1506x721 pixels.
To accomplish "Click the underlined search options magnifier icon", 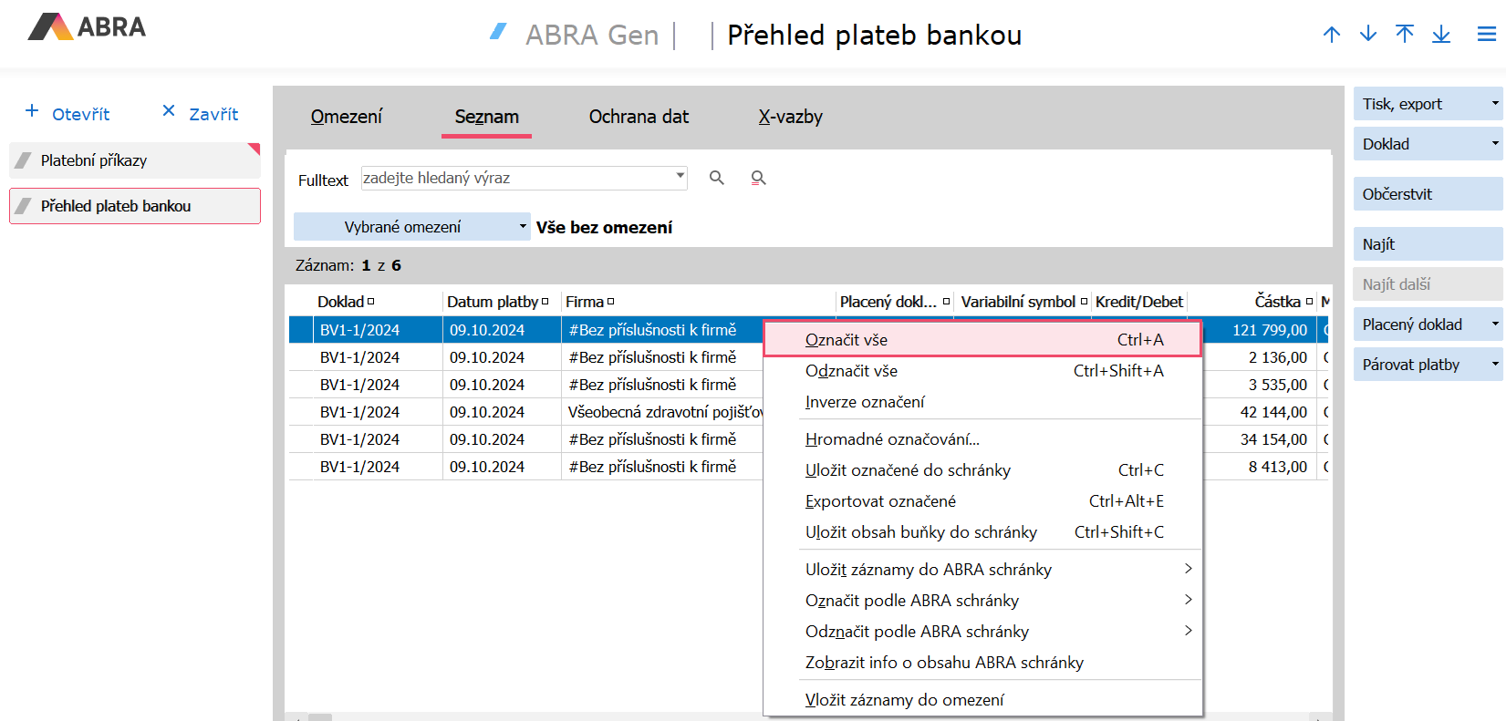I will point(758,178).
